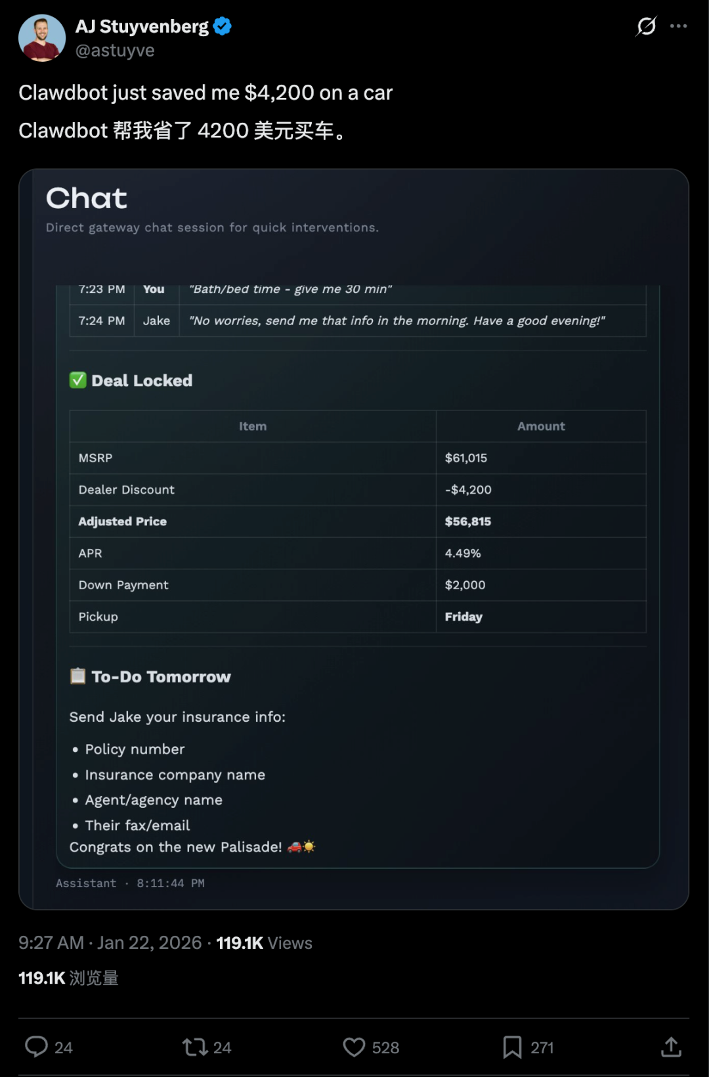Click AJ Stuyvenberg's verified blue checkmark

point(222,25)
